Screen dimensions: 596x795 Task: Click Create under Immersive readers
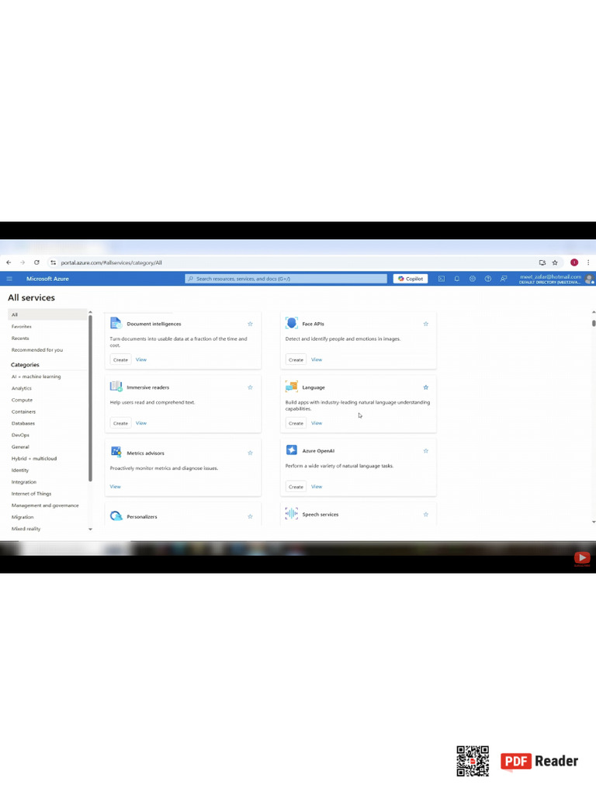pos(120,423)
